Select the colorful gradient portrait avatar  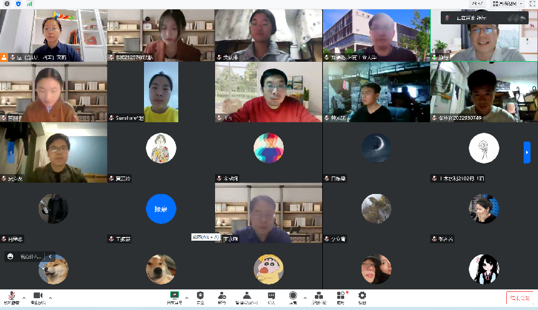pos(269,148)
